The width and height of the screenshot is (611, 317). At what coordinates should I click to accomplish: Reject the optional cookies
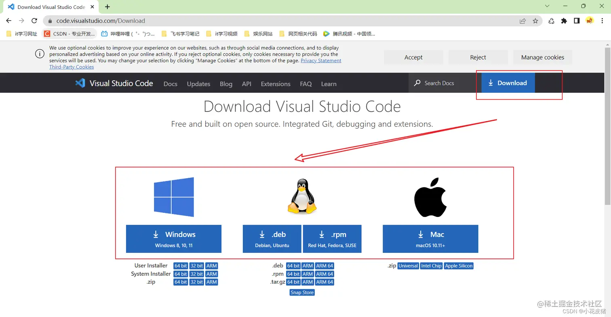tap(478, 57)
